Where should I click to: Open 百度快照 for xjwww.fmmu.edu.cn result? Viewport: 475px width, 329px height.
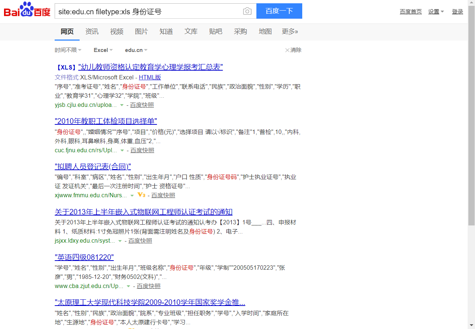[x=163, y=196]
